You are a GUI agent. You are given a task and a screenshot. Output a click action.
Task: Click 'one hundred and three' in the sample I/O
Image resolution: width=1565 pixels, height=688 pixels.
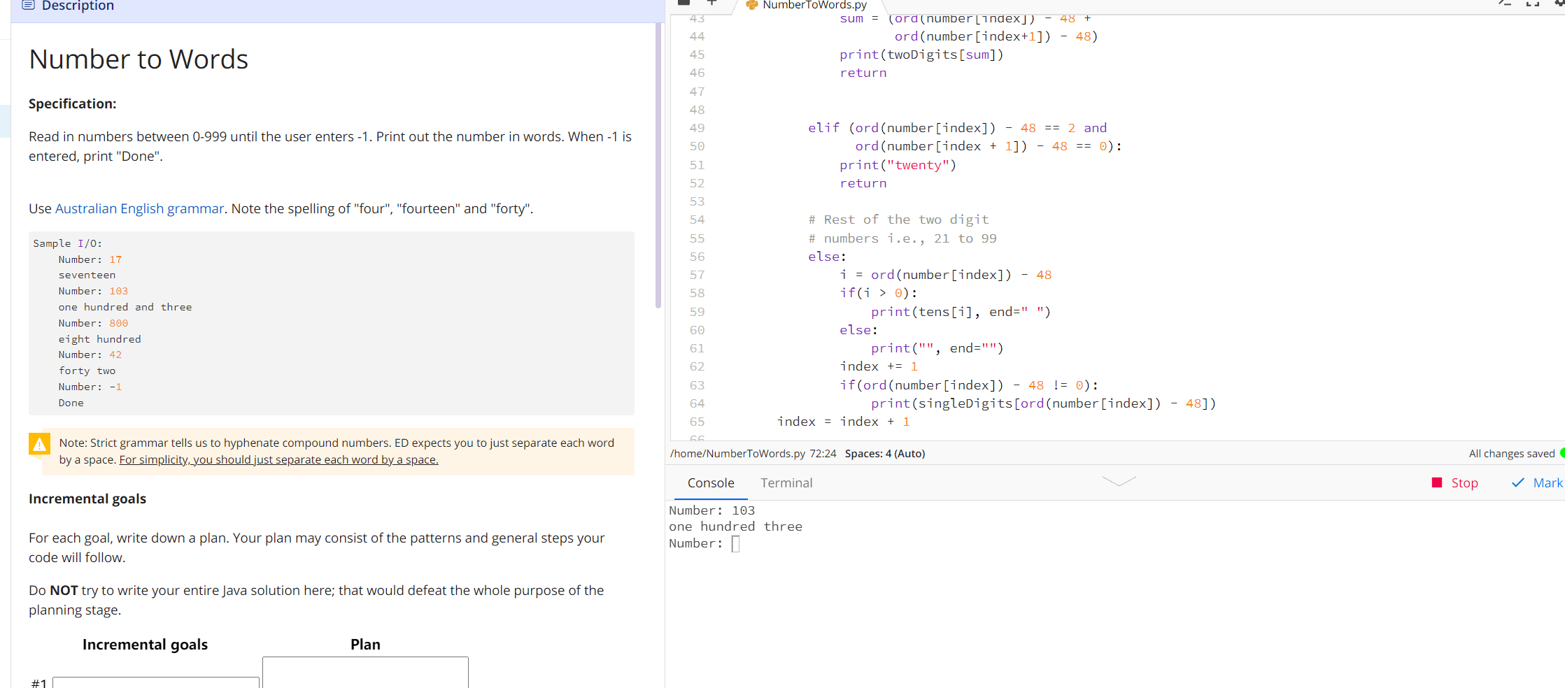pyautogui.click(x=125, y=307)
